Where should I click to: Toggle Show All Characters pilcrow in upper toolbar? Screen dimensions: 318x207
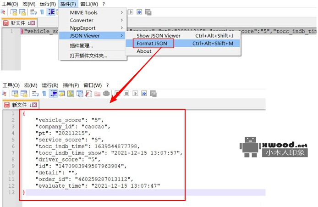tap(42, 12)
